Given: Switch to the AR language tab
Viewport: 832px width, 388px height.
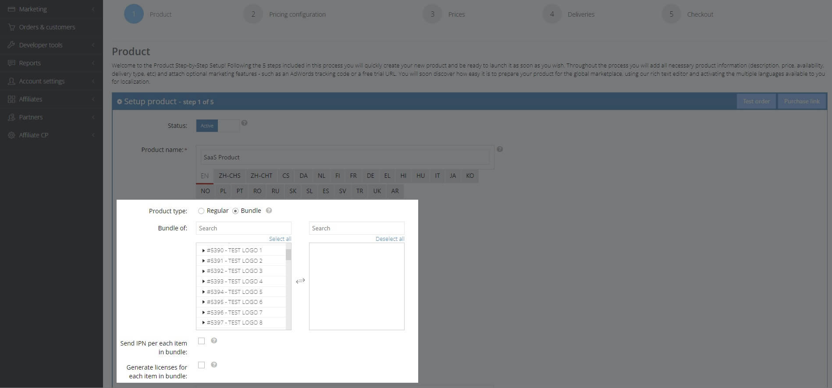Looking at the screenshot, I should coord(395,191).
